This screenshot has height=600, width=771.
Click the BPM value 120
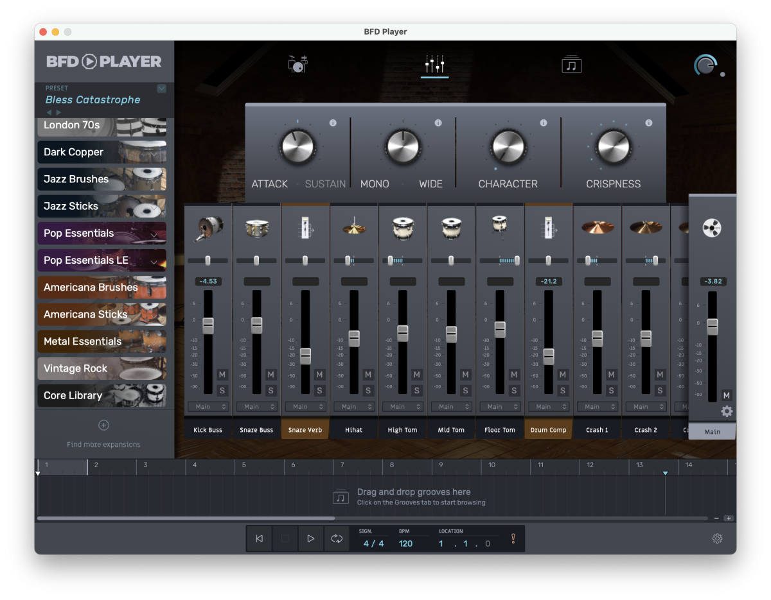pyautogui.click(x=405, y=544)
